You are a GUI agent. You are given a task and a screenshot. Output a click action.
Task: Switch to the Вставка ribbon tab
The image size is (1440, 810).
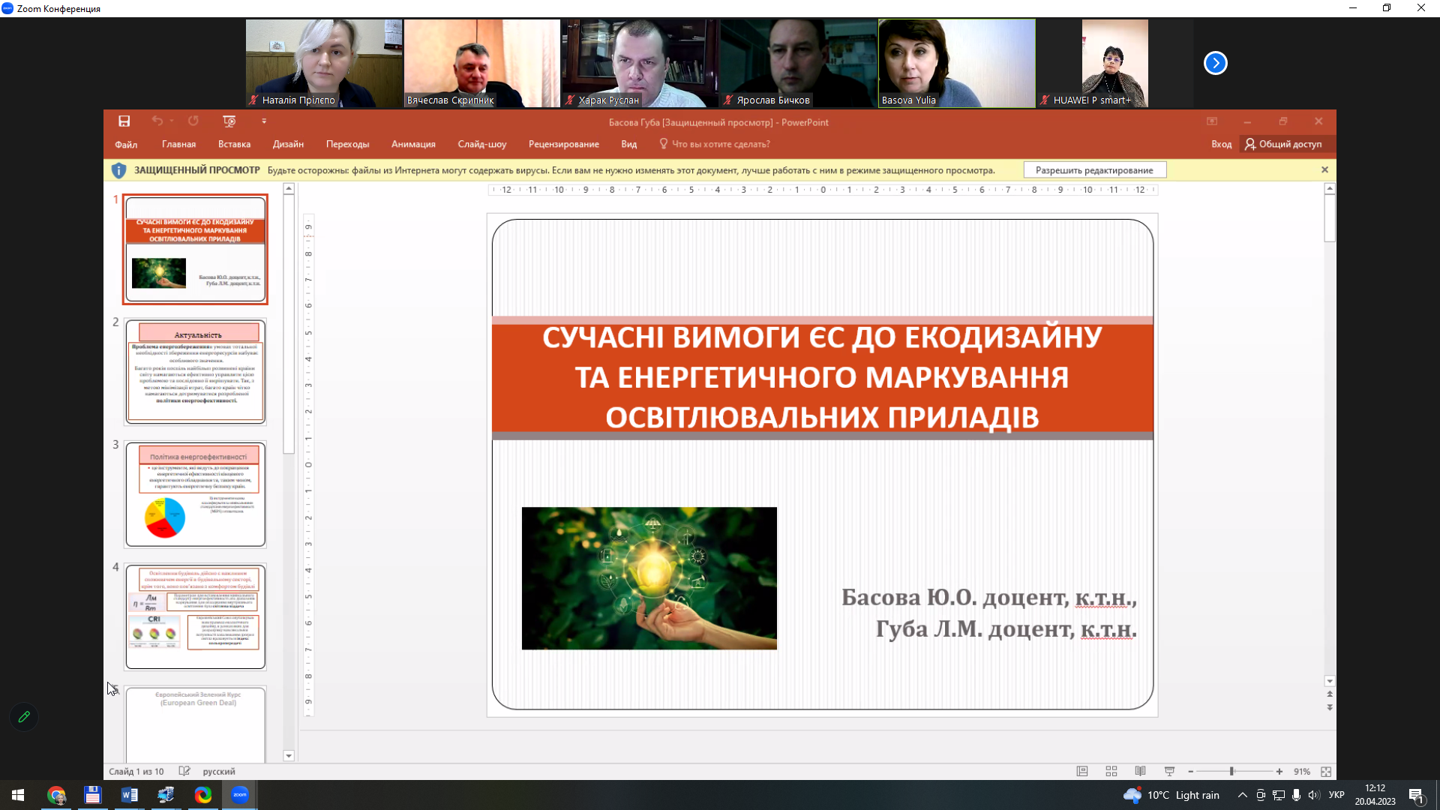[x=234, y=144]
